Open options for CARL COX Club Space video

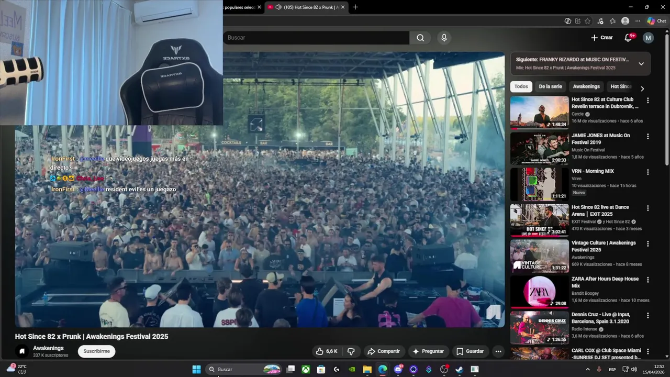647,351
